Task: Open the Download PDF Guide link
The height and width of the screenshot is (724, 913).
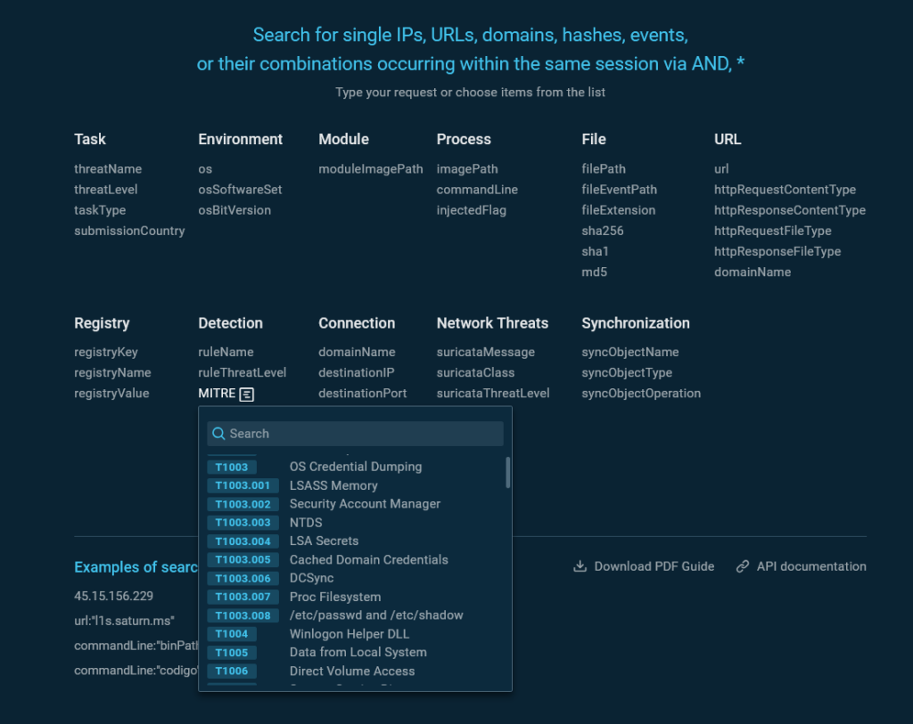Action: pos(654,566)
